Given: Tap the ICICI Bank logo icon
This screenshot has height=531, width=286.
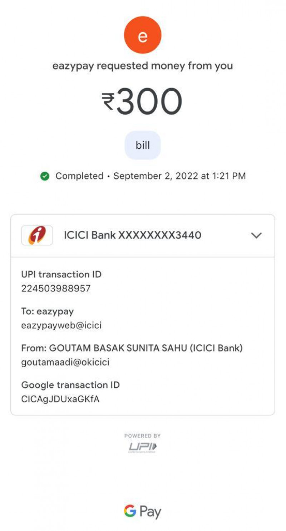Looking at the screenshot, I should click(x=37, y=235).
